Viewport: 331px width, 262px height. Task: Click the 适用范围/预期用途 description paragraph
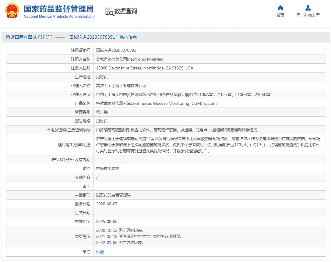coord(208,145)
